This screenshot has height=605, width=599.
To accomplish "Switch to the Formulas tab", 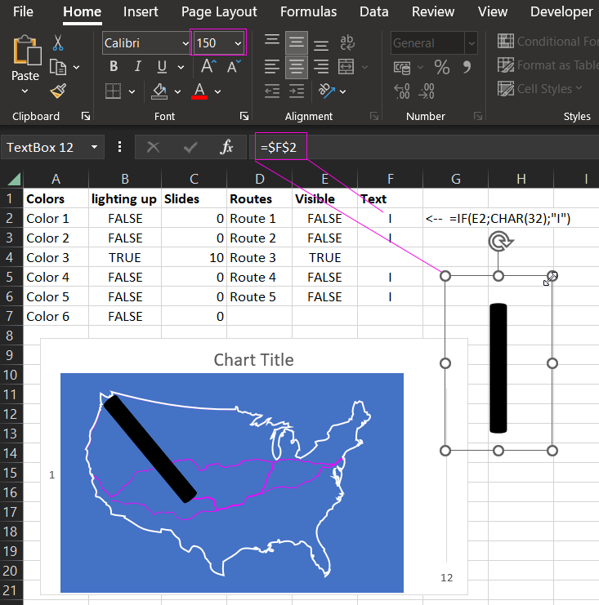I will point(308,11).
